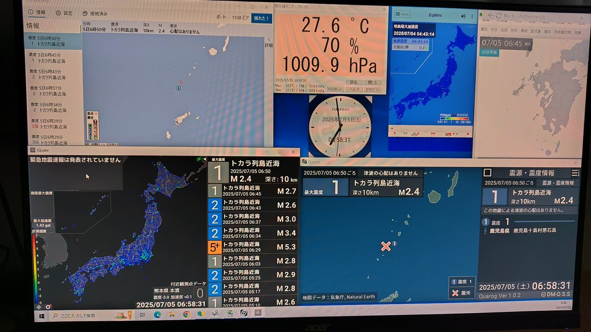The width and height of the screenshot is (591, 332).
Task: Click the 鹿児島県 location bullet in Quarog
Action: pyautogui.click(x=485, y=230)
